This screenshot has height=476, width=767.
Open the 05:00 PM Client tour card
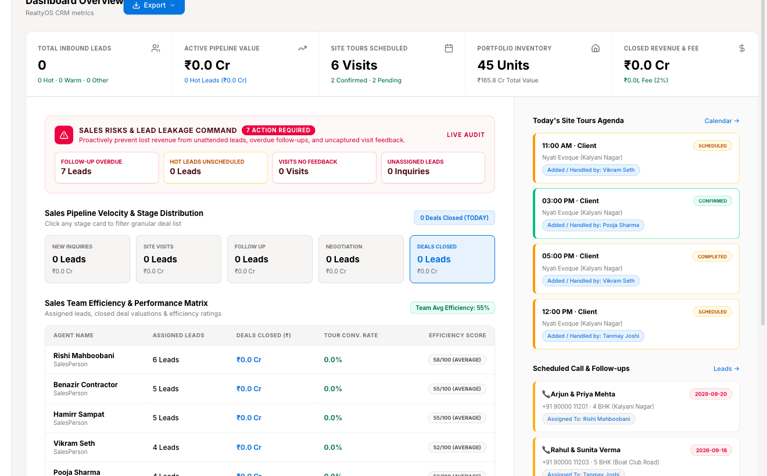(636, 269)
